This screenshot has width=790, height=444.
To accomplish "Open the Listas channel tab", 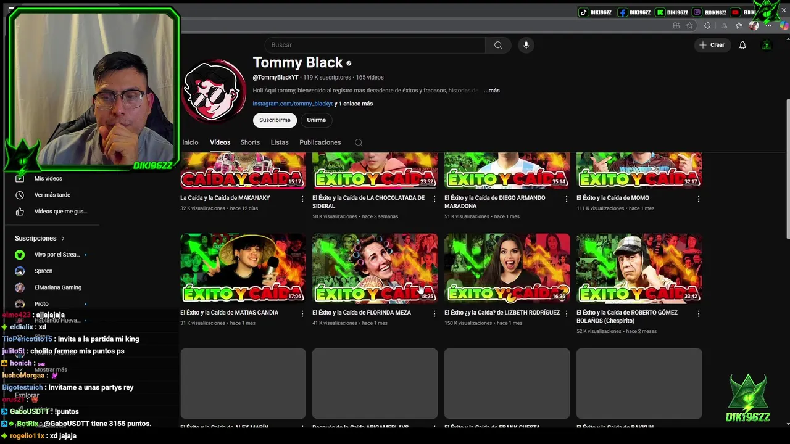I will coord(280,142).
